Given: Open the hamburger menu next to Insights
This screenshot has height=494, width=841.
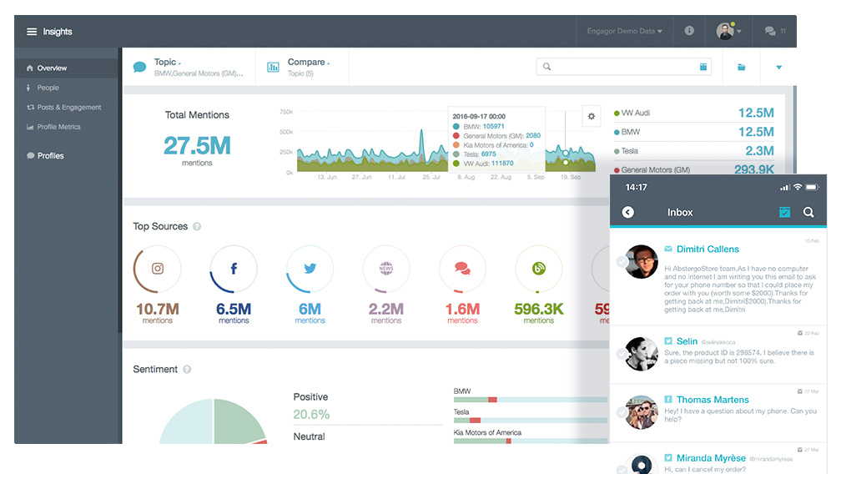Looking at the screenshot, I should [x=32, y=32].
